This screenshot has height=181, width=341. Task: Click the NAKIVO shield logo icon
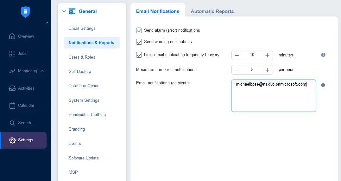click(x=25, y=12)
